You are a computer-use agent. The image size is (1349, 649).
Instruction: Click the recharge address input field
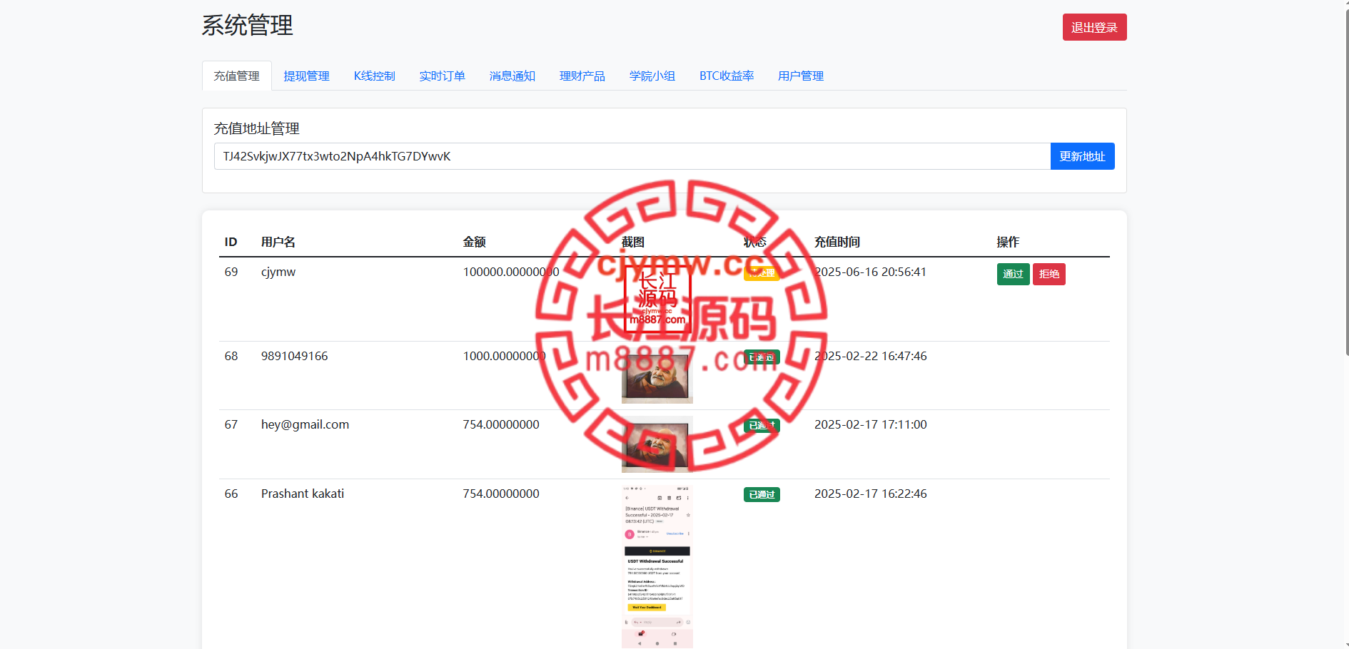tap(632, 156)
